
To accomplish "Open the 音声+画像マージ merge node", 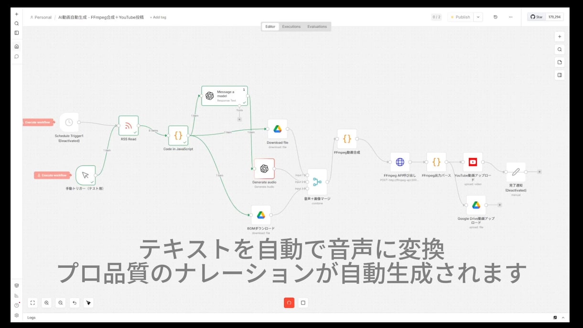I will (317, 182).
